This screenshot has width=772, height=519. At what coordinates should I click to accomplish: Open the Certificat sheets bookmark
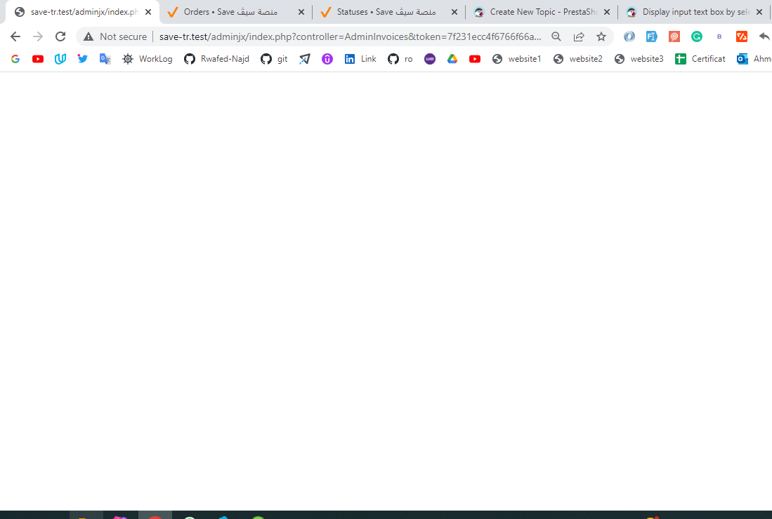point(700,59)
